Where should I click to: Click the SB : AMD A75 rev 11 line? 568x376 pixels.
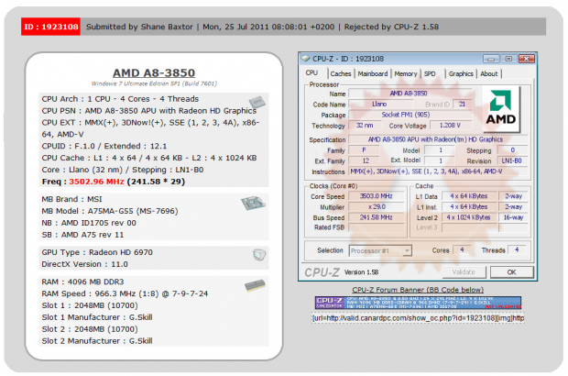click(x=82, y=235)
